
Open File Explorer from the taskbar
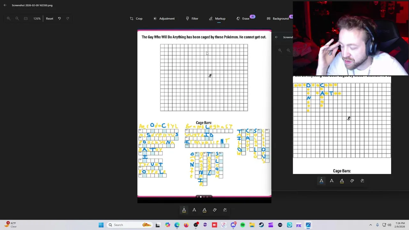point(252,225)
